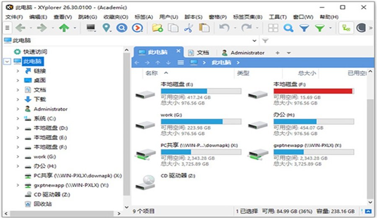Click the green Filter funnel icon

click(320, 28)
